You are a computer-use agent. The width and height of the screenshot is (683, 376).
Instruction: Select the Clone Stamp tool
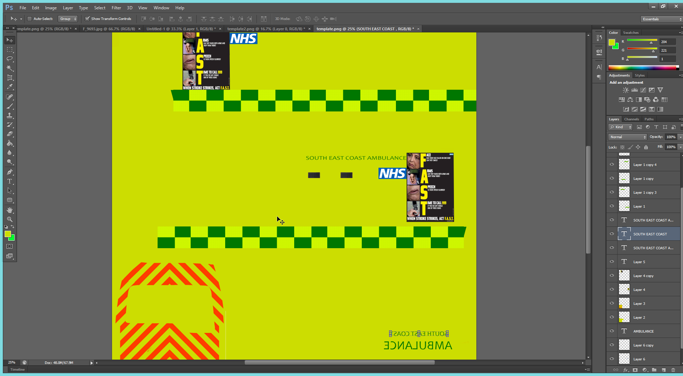point(10,116)
